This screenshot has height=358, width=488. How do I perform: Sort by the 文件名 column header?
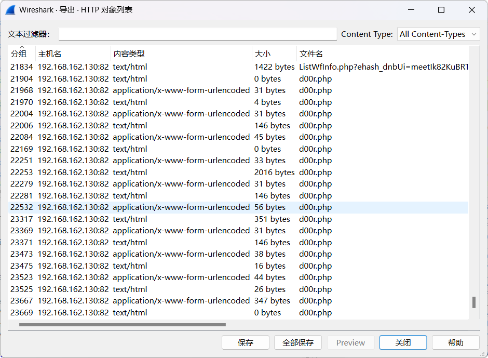(x=383, y=54)
